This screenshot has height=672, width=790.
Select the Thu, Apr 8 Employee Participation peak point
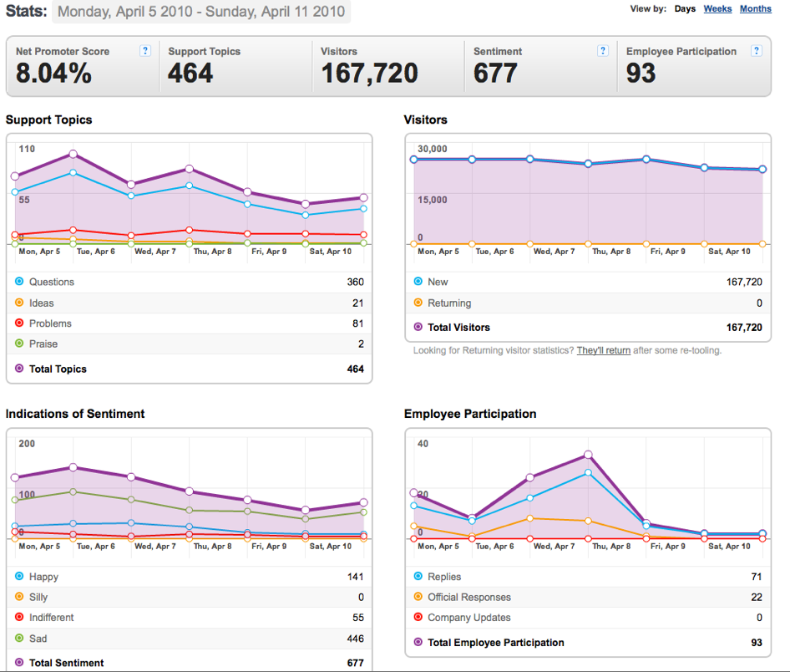click(588, 455)
